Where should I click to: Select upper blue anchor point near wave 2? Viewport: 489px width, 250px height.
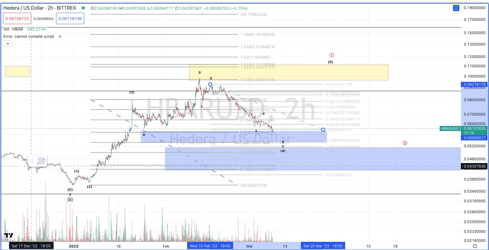(x=210, y=85)
